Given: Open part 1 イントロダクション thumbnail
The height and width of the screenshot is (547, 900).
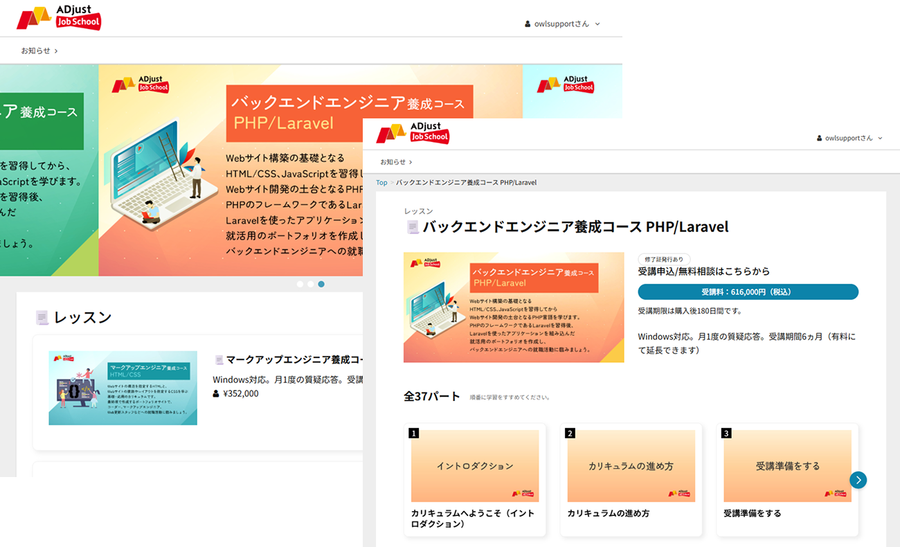Looking at the screenshot, I should pyautogui.click(x=475, y=466).
